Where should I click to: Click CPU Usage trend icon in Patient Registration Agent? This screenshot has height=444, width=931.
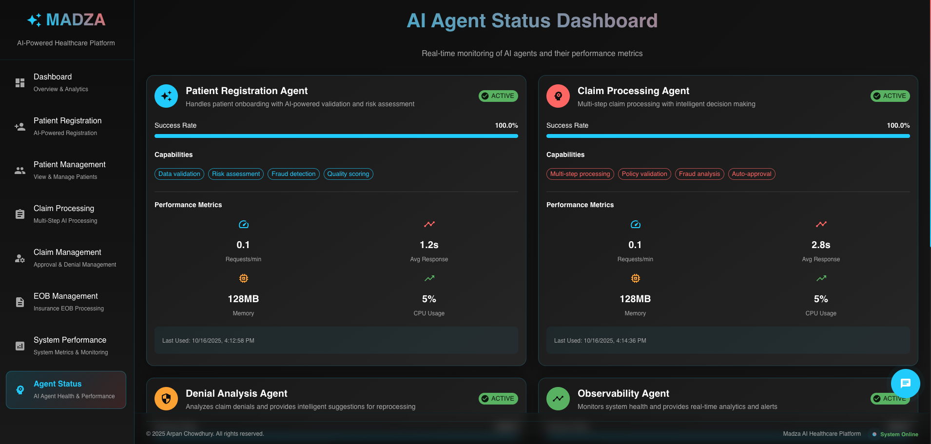coord(429,278)
